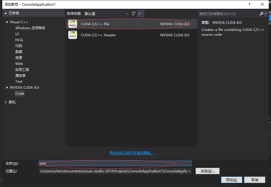
Task: Click the CUDA C/C++ File row text
Action: [x=95, y=24]
